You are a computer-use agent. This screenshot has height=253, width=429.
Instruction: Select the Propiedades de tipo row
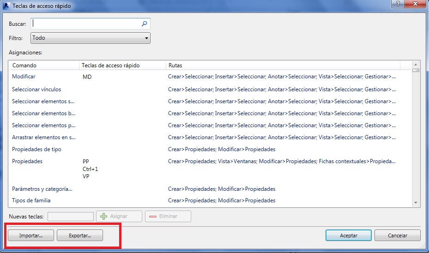36,149
